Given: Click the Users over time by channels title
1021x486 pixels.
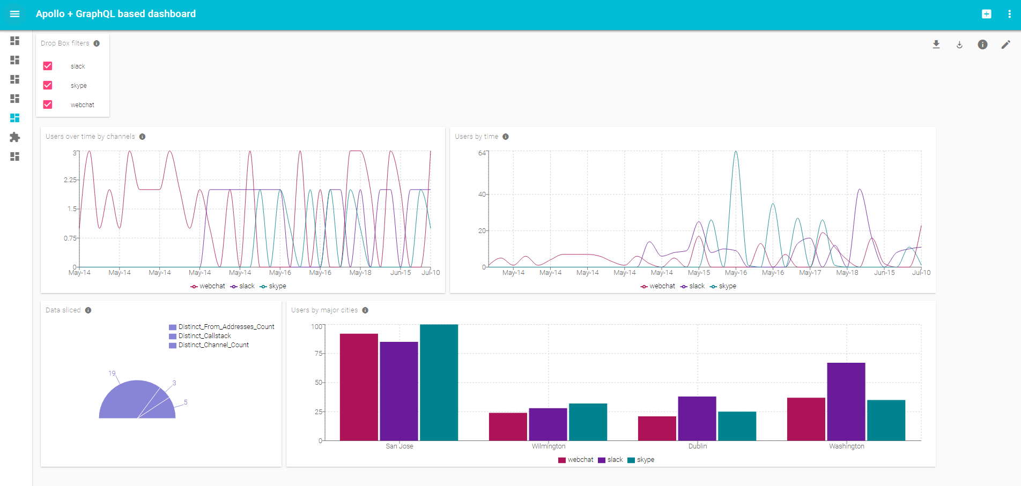Looking at the screenshot, I should click(90, 137).
